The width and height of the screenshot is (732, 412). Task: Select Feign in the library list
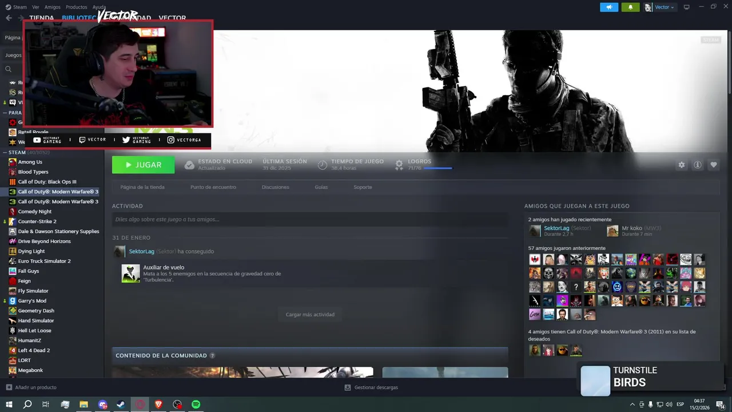click(x=25, y=281)
